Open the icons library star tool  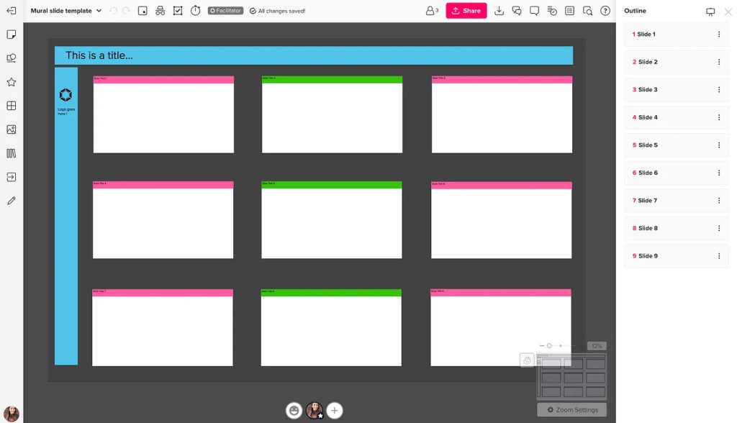[x=11, y=82]
